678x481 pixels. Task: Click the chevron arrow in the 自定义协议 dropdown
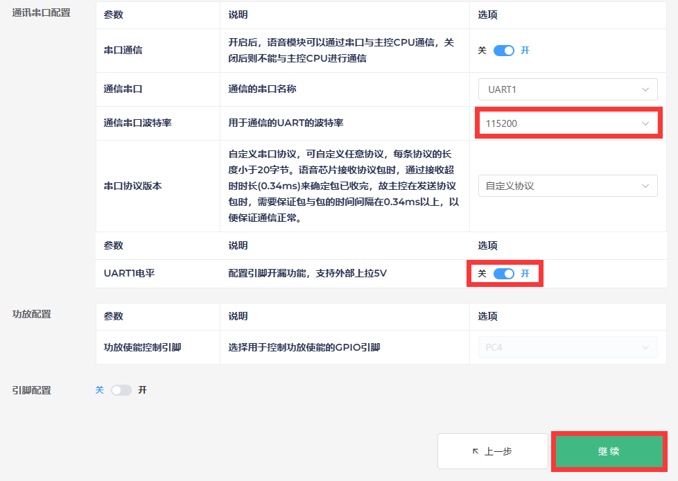pos(645,186)
